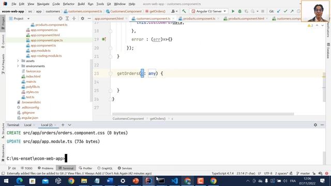The image size is (331, 186).
Task: Click the green Debug bug icon
Action: (x=239, y=11)
